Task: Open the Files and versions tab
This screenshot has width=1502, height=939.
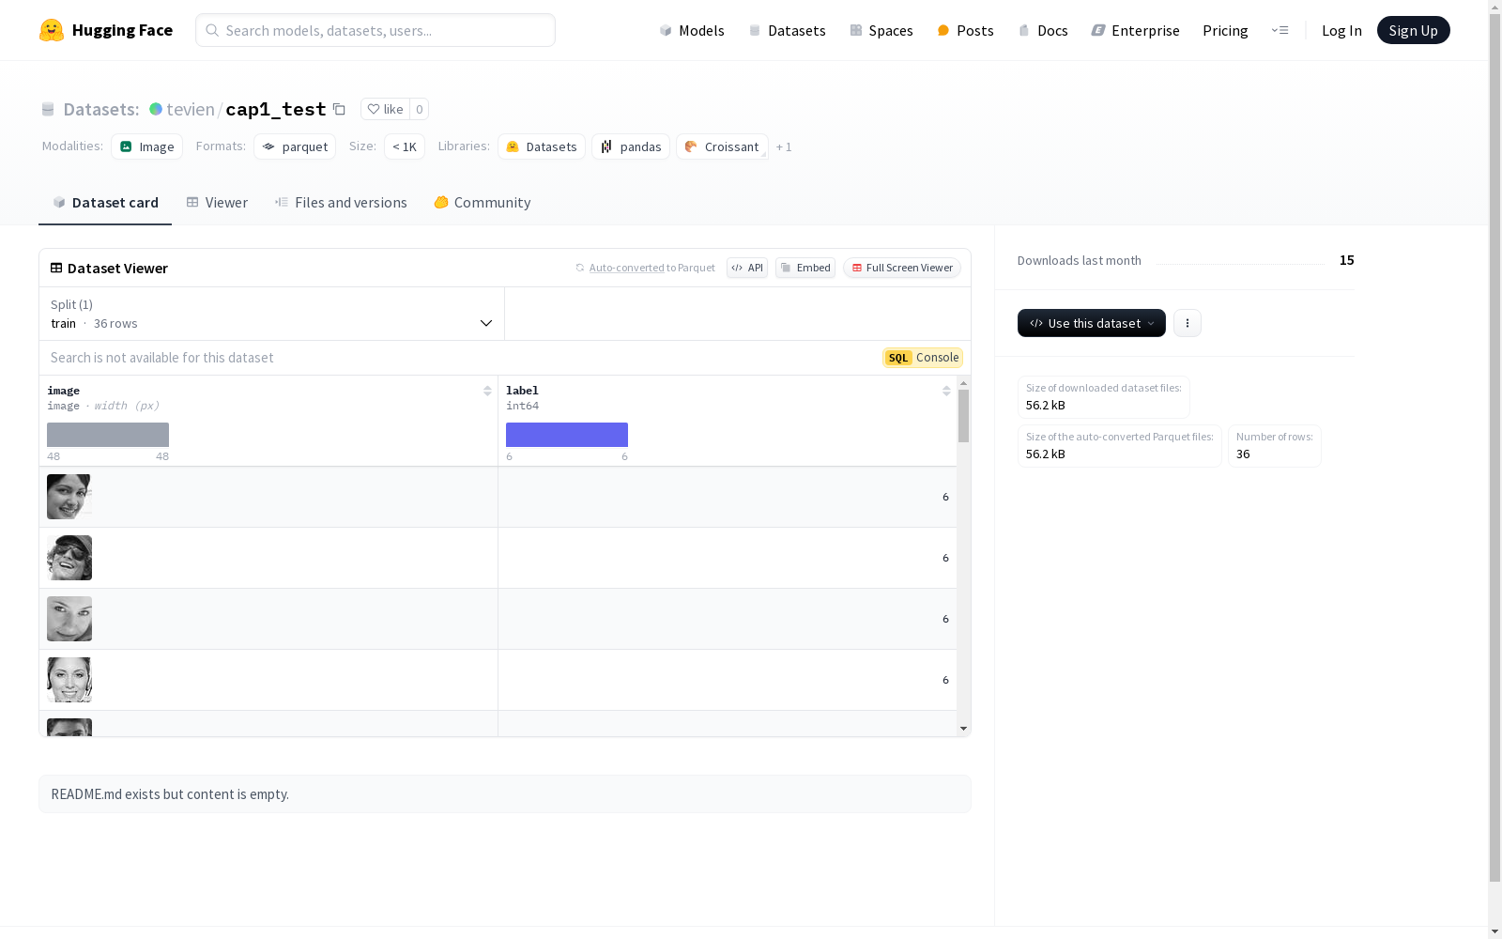Action: (341, 203)
